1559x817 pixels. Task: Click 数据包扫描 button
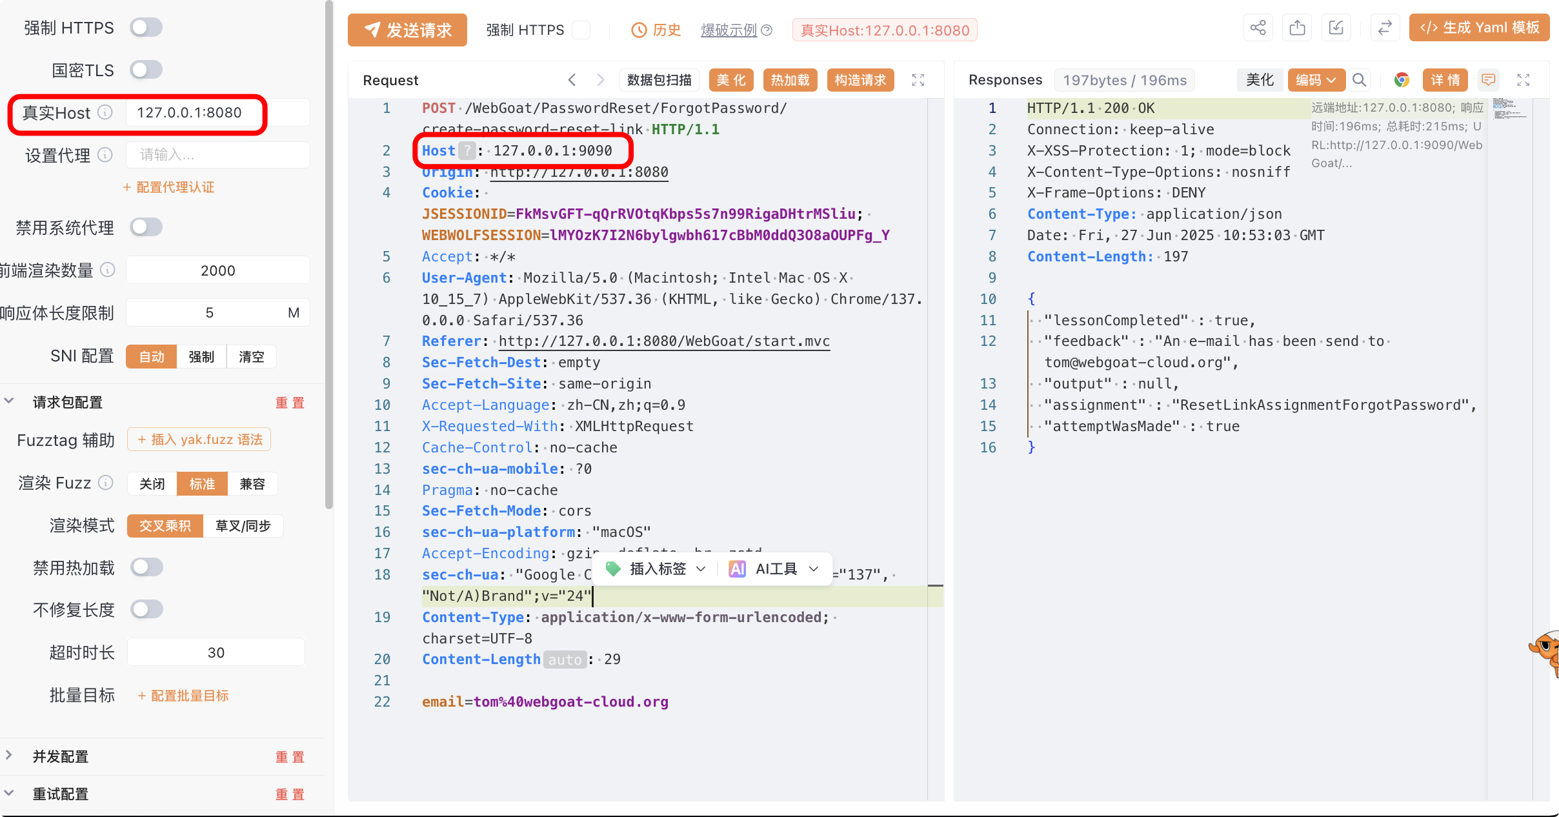click(659, 80)
